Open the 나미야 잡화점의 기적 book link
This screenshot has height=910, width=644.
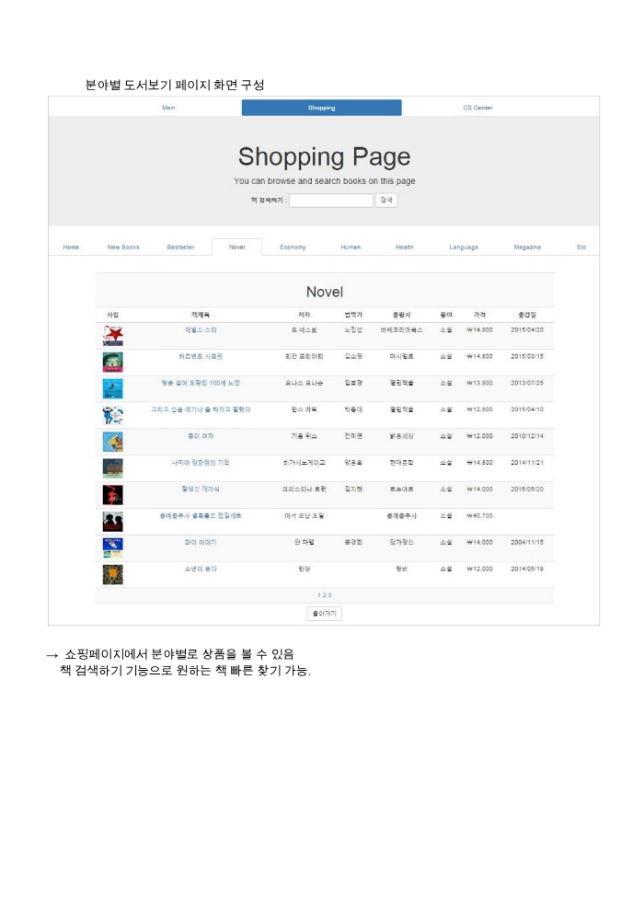(x=201, y=463)
